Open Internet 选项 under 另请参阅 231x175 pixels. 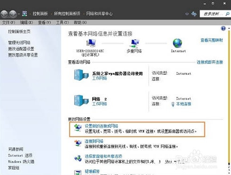[20, 155]
